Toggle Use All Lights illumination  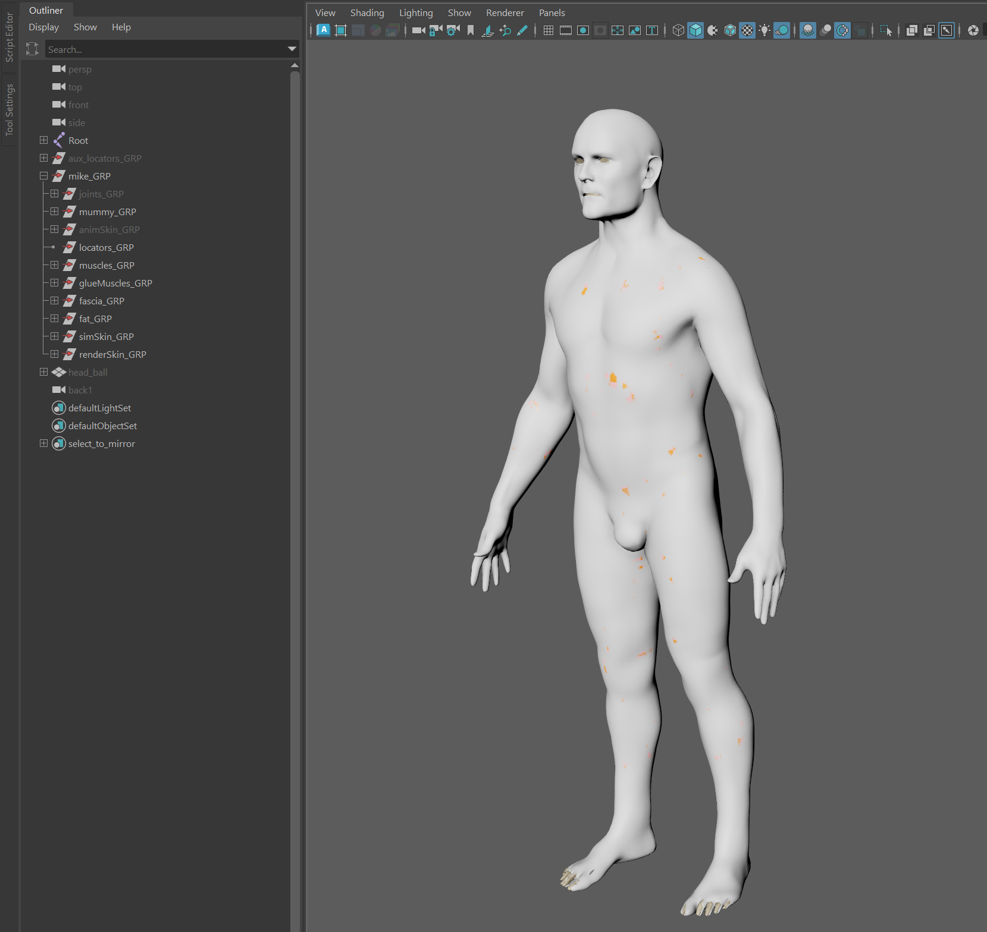coord(764,30)
